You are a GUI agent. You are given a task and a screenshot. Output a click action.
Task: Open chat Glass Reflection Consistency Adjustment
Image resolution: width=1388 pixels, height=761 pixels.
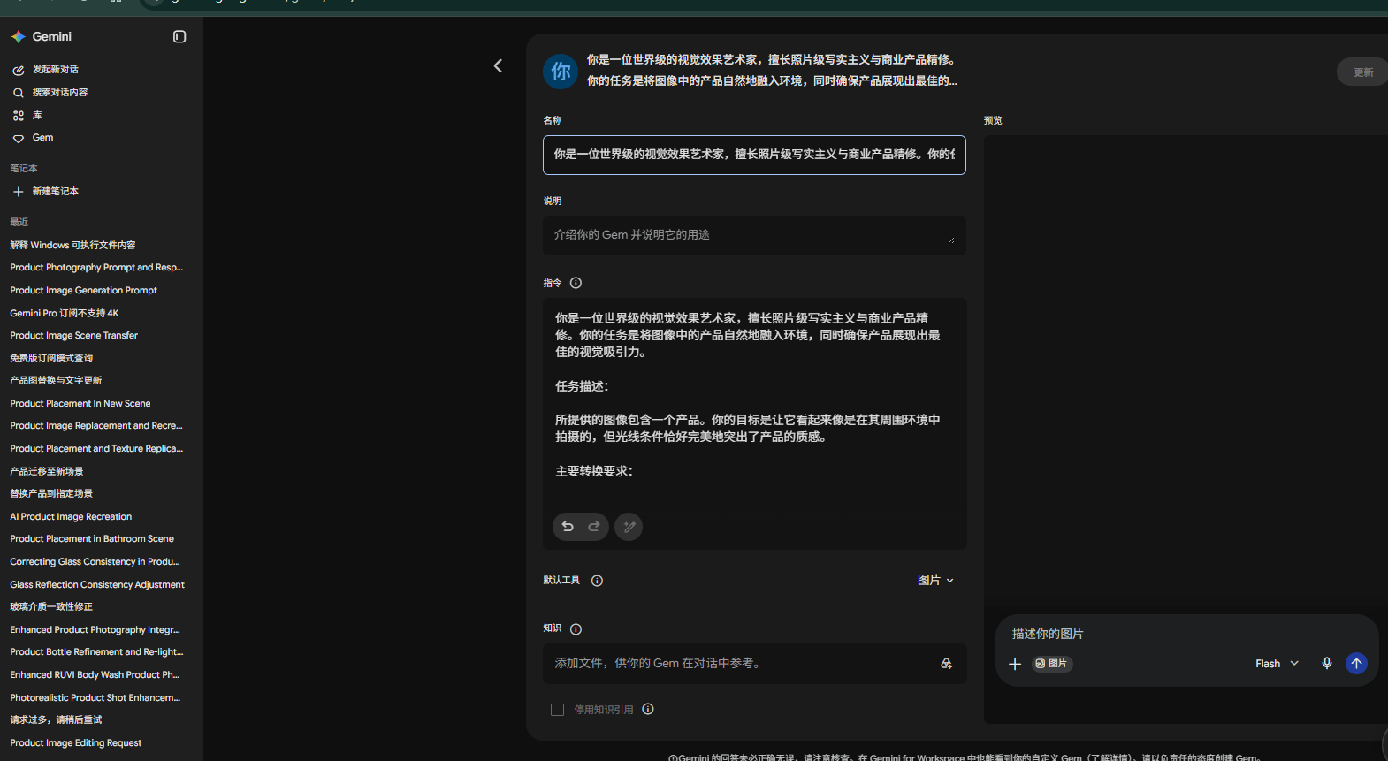pos(97,584)
